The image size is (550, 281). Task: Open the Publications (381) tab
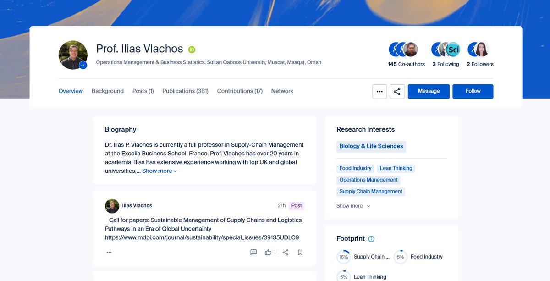(185, 91)
